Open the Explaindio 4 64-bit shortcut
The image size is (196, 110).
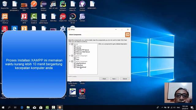point(73,18)
